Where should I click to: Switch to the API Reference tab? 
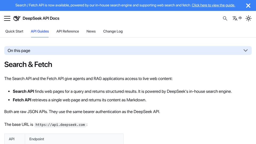67,31
